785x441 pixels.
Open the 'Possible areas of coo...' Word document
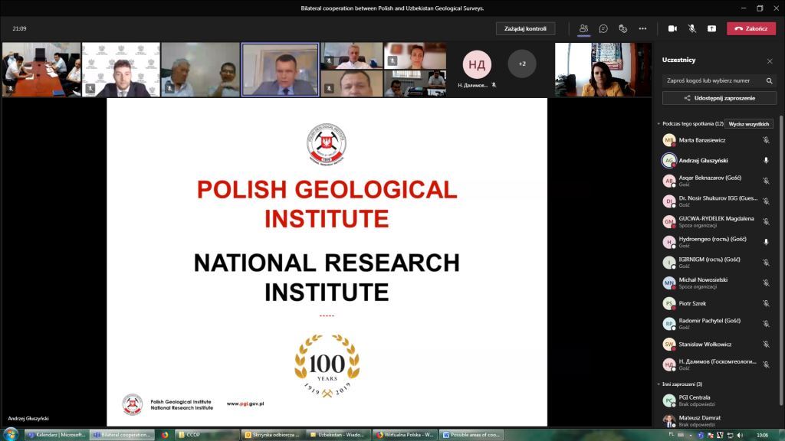[471, 435]
